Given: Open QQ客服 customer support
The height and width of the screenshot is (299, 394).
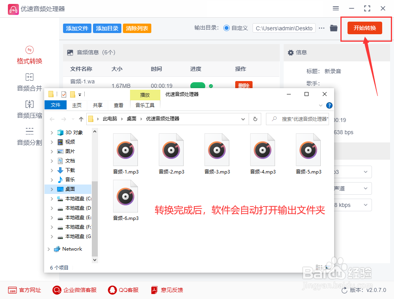Looking at the screenshot, I should [x=123, y=290].
